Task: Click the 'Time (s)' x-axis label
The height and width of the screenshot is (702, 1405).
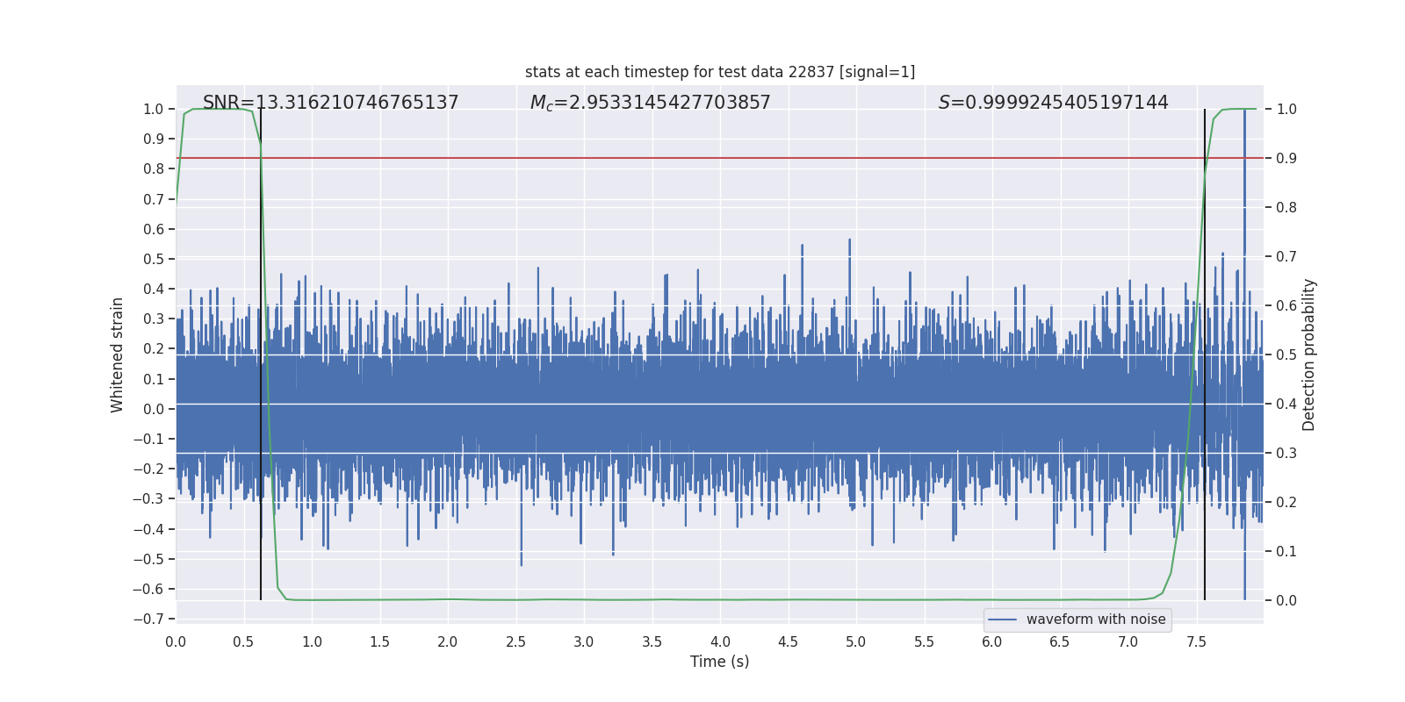Action: tap(719, 662)
